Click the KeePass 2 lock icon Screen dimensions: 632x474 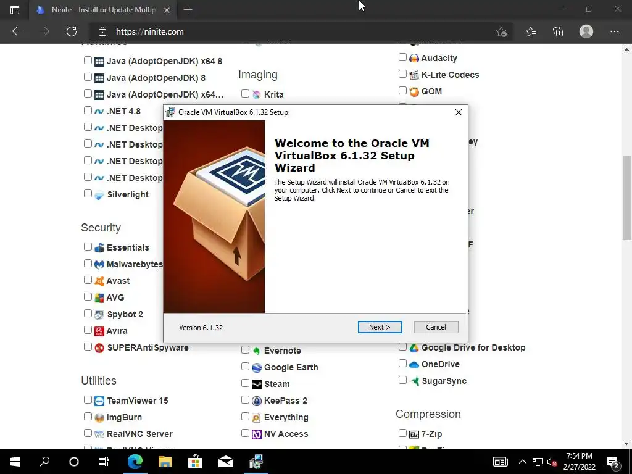point(257,401)
